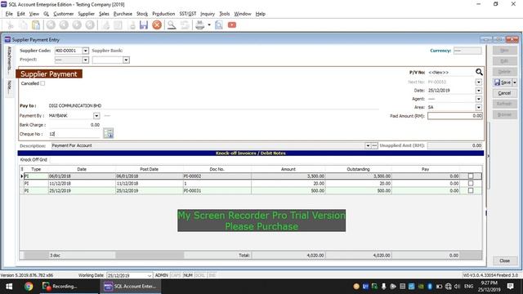Open the Payment By MAYBANK dropdown
523x294 pixels.
pyautogui.click(x=96, y=116)
